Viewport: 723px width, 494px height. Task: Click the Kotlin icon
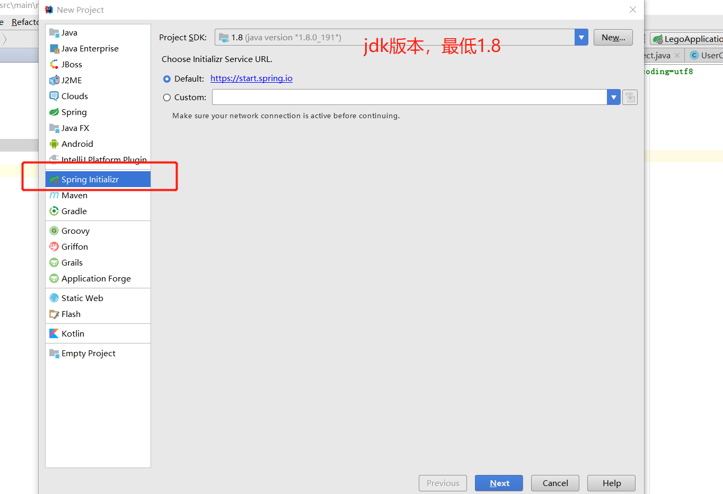pos(54,334)
